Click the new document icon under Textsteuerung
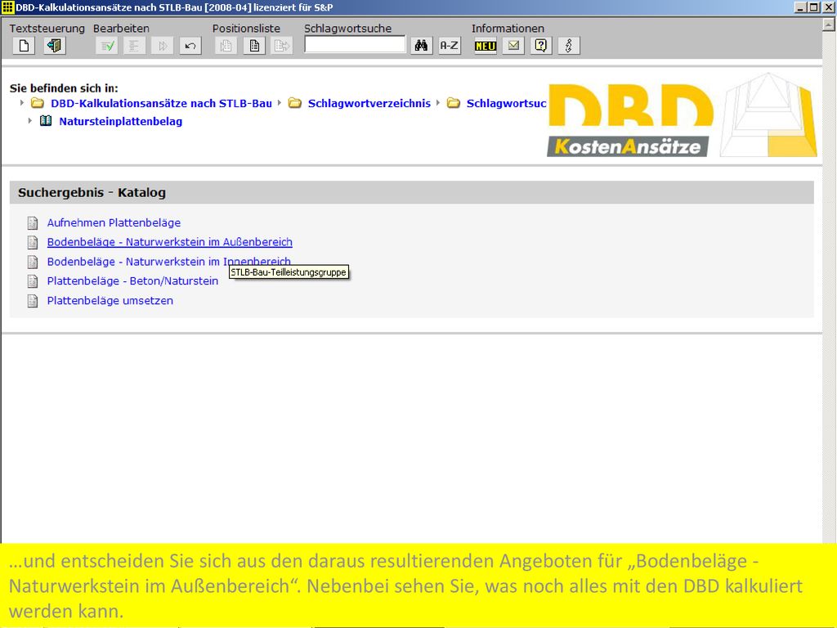 24,46
